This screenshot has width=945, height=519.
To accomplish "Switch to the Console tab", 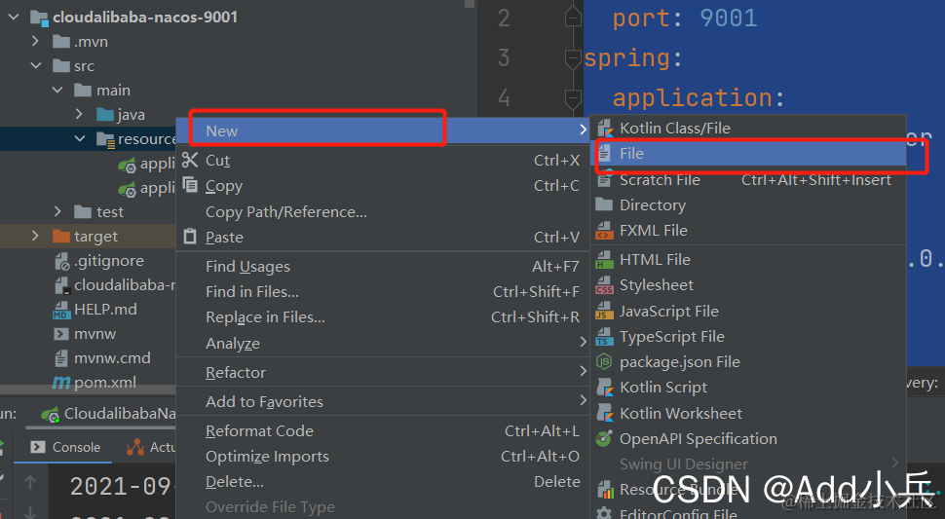I will [x=65, y=447].
